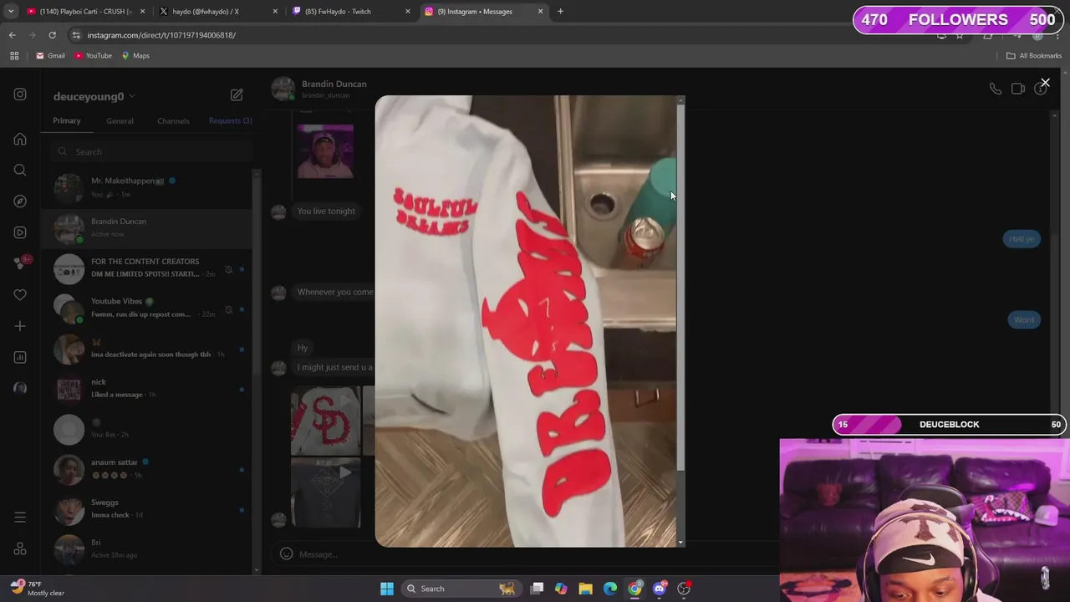Mute the Youtube Vibes chat bell icon

(229, 310)
